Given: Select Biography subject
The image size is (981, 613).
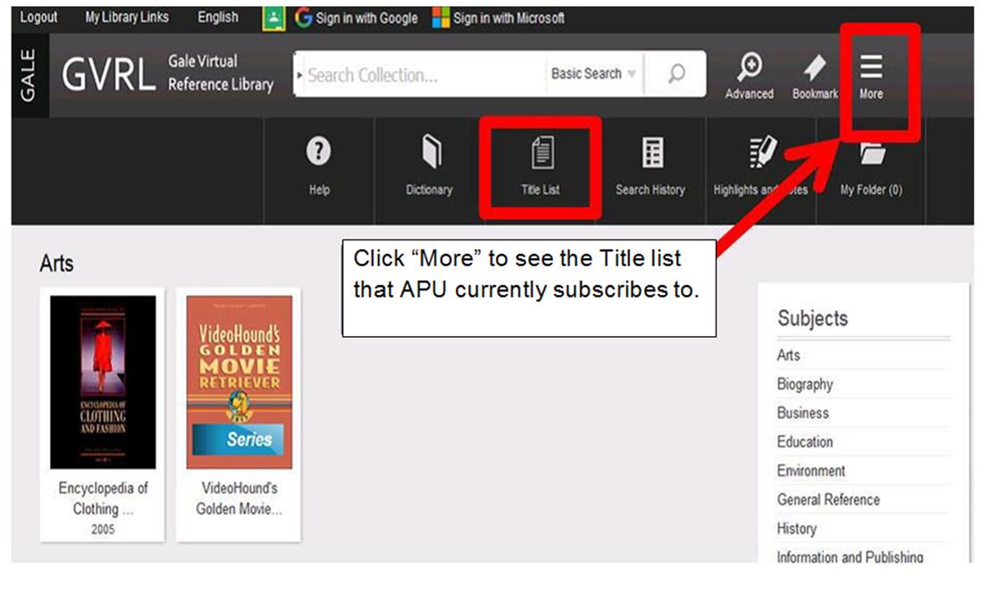Looking at the screenshot, I should pyautogui.click(x=805, y=384).
